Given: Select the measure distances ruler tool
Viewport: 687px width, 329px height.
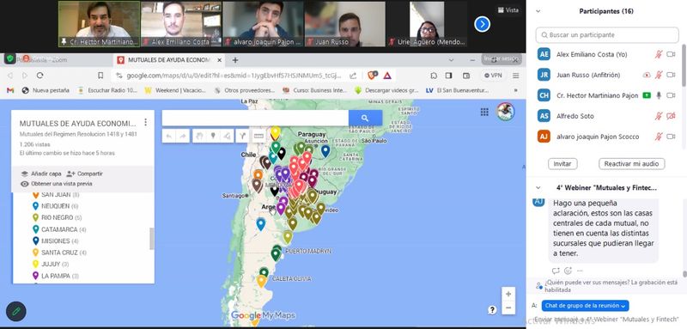Looking at the screenshot, I should coord(258,136).
